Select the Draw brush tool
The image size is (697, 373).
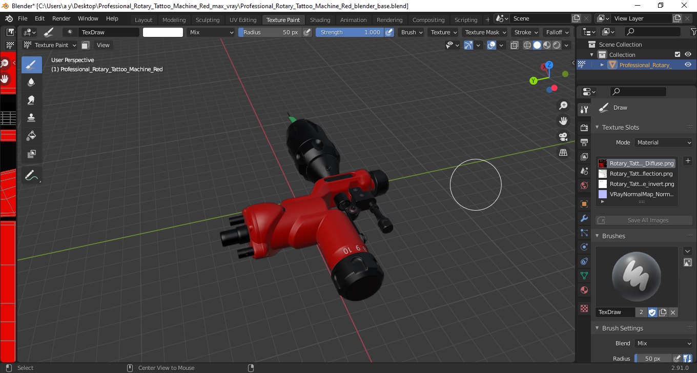[31, 65]
